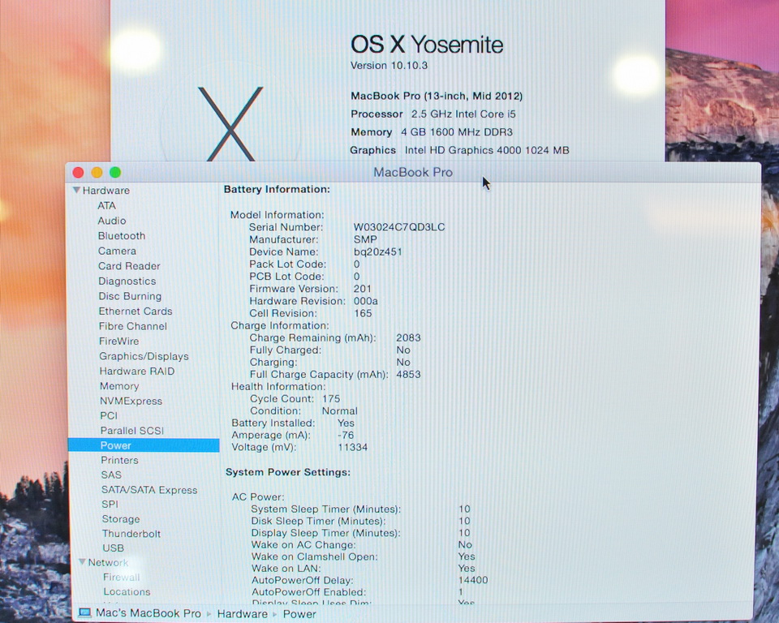The width and height of the screenshot is (779, 623).
Task: Click the Amperage value -76
Action: 346,435
